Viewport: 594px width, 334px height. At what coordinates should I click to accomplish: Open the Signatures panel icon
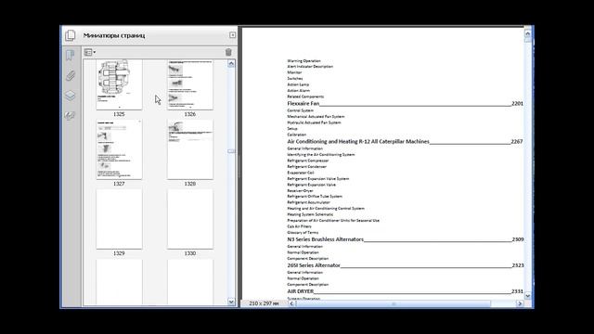[71, 115]
